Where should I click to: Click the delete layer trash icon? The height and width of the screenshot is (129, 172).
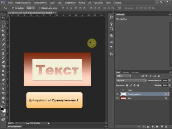click(166, 126)
